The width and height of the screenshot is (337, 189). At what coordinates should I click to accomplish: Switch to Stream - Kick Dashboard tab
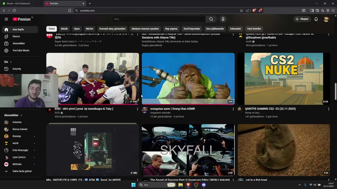(x=21, y=3)
